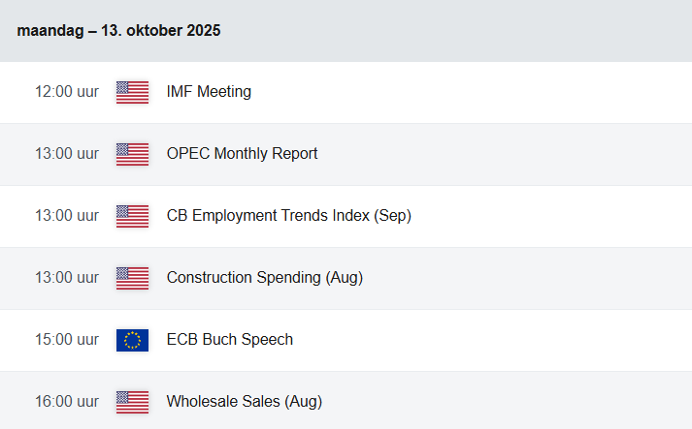Viewport: 692px width, 429px height.
Task: Click the 13:00 uur time beside Construction Spending
Action: [67, 278]
